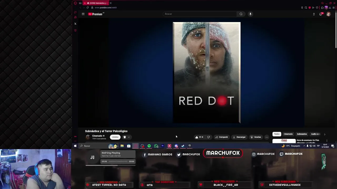Like the video with 51 K thumbs up
The height and width of the screenshot is (189, 337).
pyautogui.click(x=199, y=137)
